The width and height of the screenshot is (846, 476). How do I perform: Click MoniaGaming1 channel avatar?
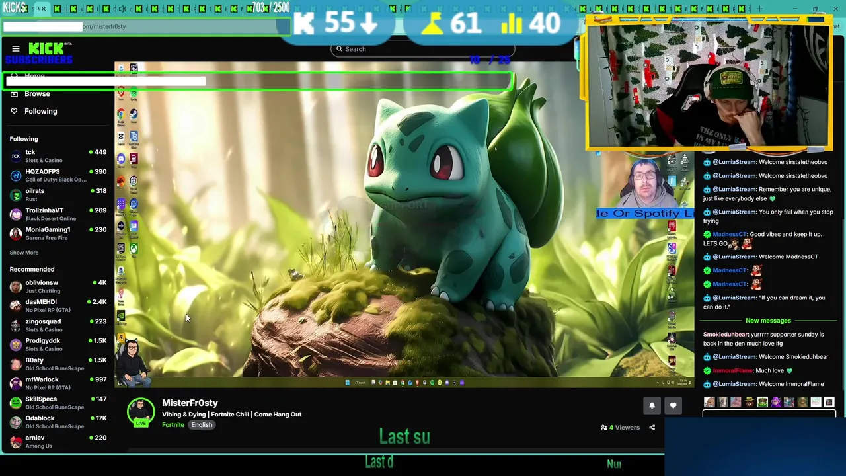tap(16, 233)
